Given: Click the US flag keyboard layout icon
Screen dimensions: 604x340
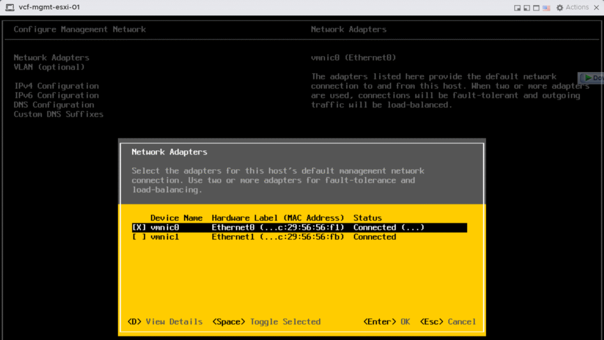Looking at the screenshot, I should (546, 8).
